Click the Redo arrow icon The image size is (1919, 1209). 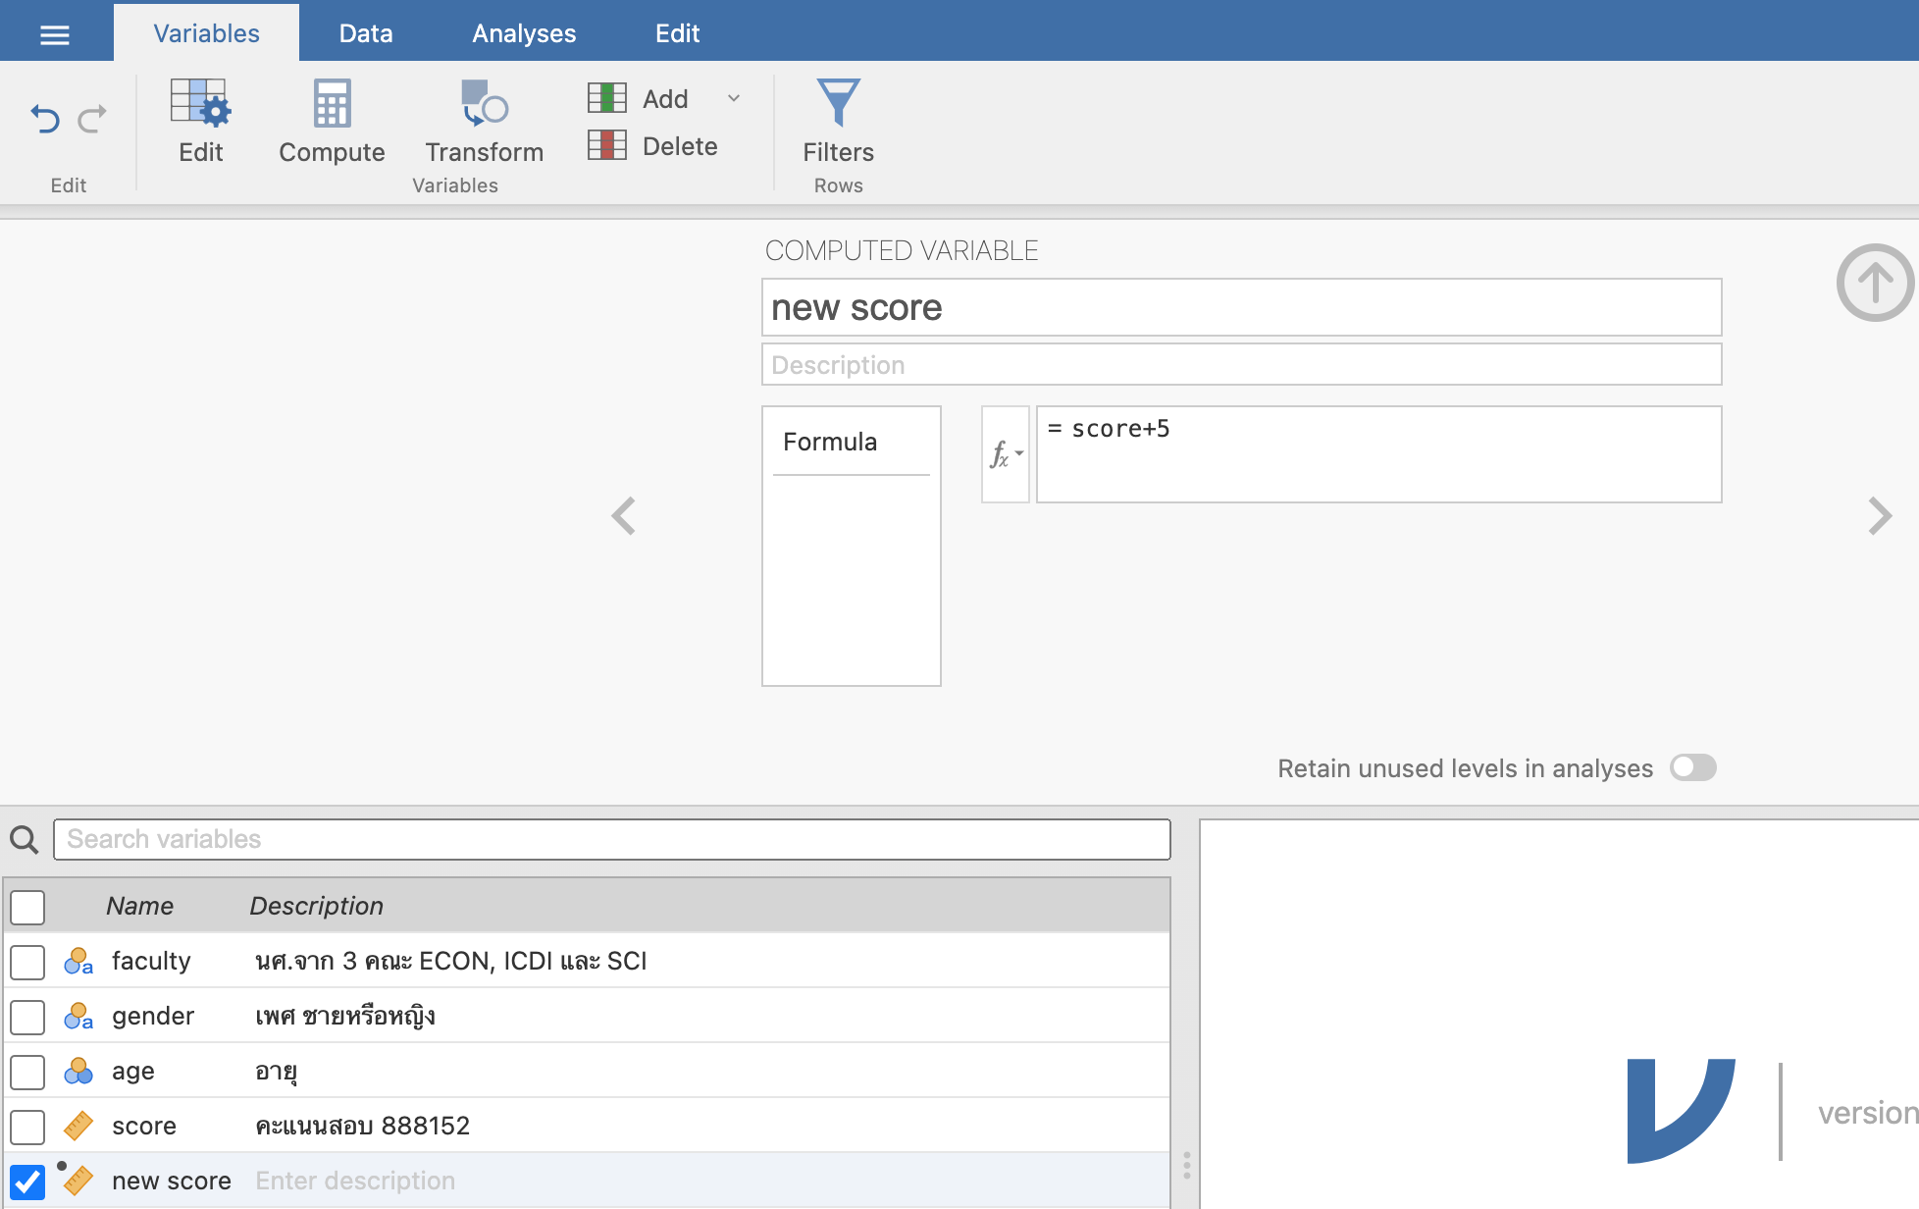pos(93,119)
